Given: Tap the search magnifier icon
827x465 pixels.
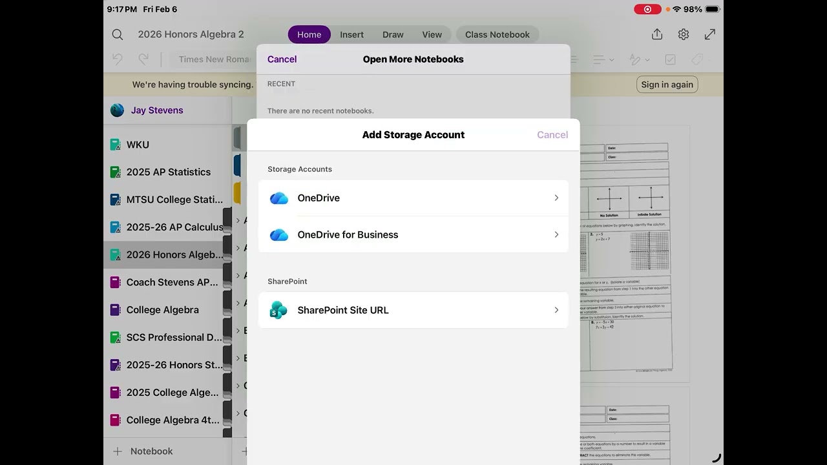Looking at the screenshot, I should pos(117,34).
